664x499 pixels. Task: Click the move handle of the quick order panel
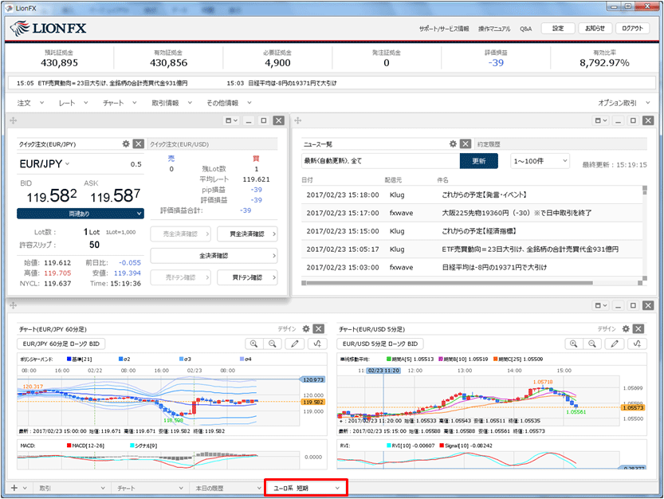click(x=13, y=120)
